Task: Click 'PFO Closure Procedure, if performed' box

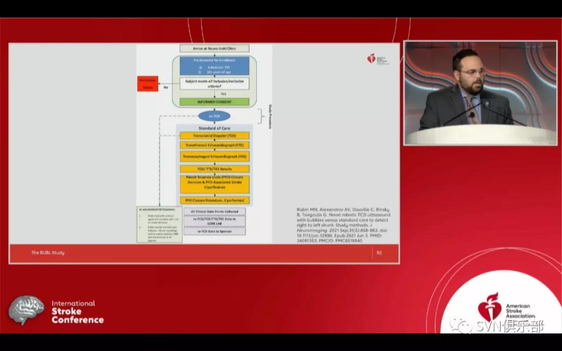Action: [214, 201]
